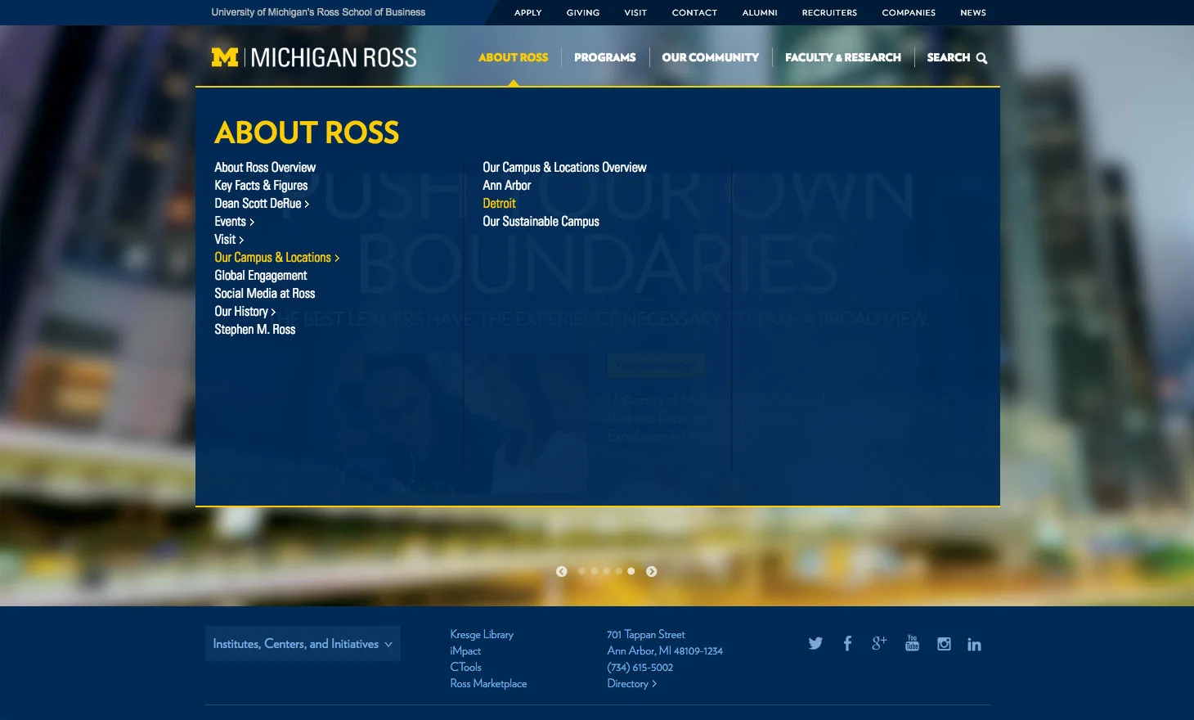Screen dimensions: 1194x720
Task: Open Global Engagement link
Action: (x=260, y=276)
